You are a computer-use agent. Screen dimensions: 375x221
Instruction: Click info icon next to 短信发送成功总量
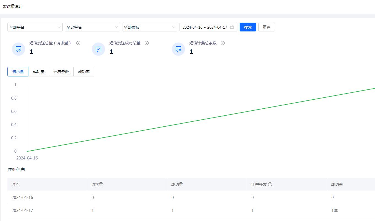point(147,43)
